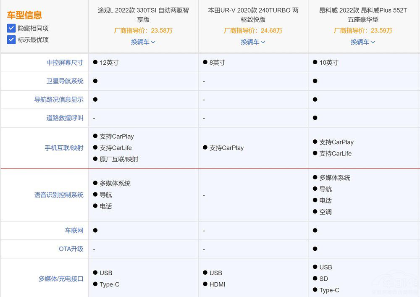Click the 道路救援呼叫 row label
Viewport: 420px width, 297px height.
tap(65, 118)
